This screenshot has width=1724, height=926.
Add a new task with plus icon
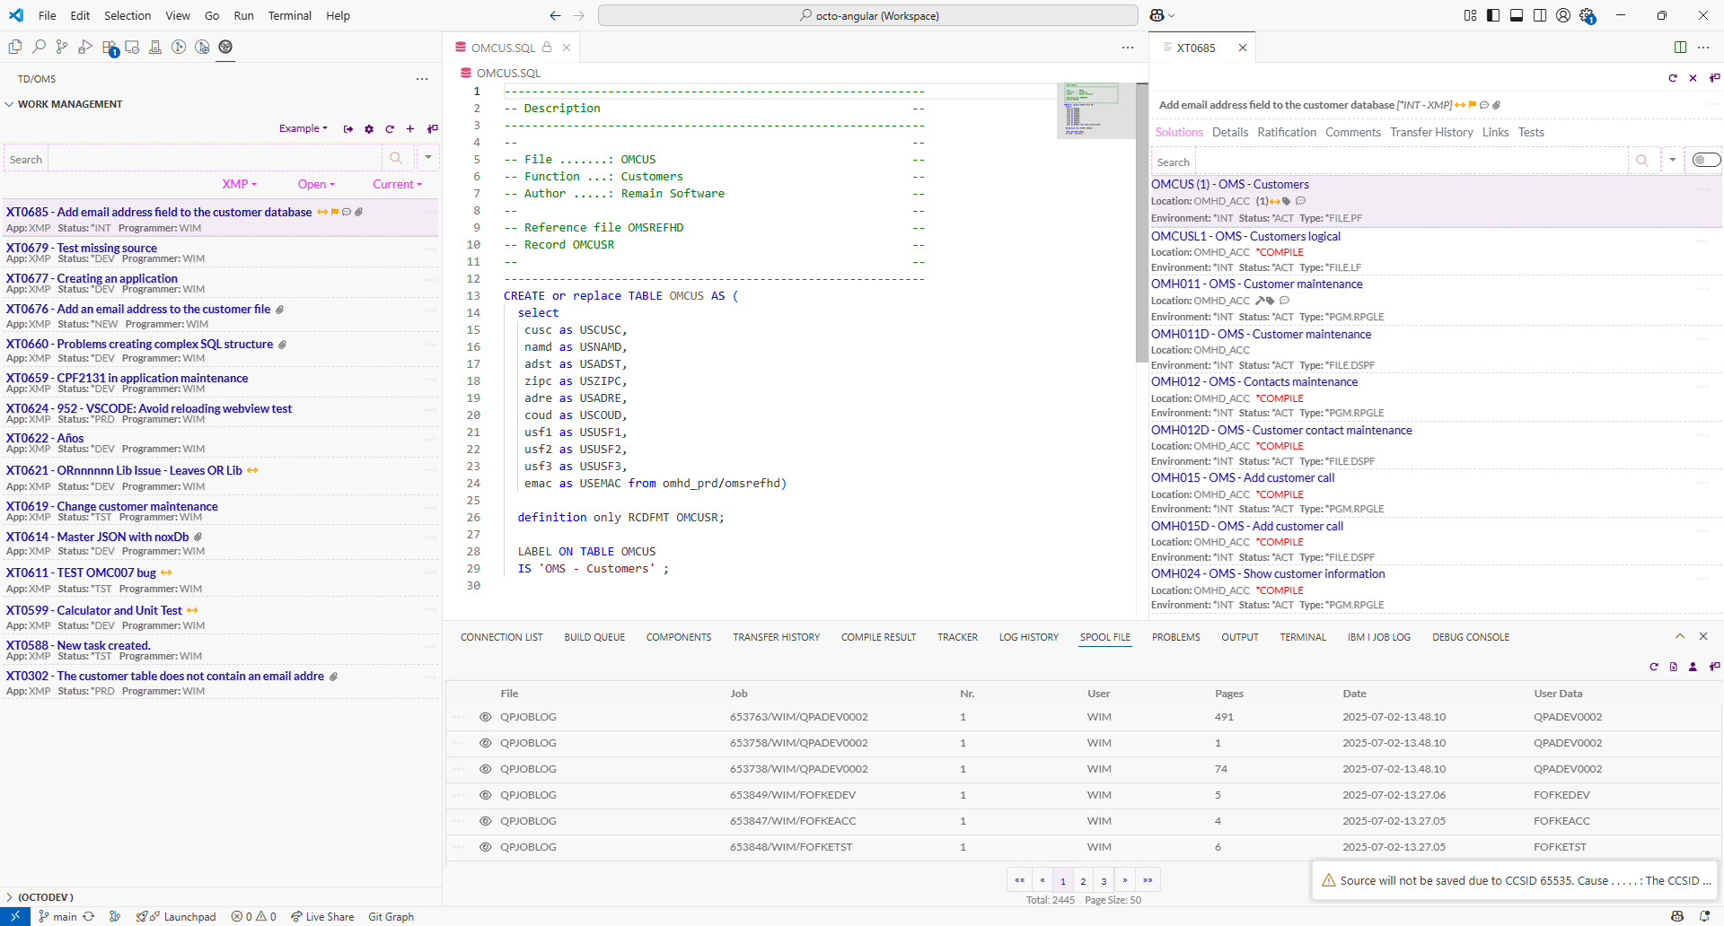(410, 129)
